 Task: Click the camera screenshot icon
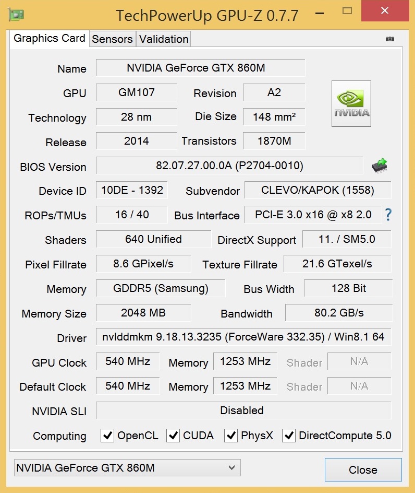390,39
